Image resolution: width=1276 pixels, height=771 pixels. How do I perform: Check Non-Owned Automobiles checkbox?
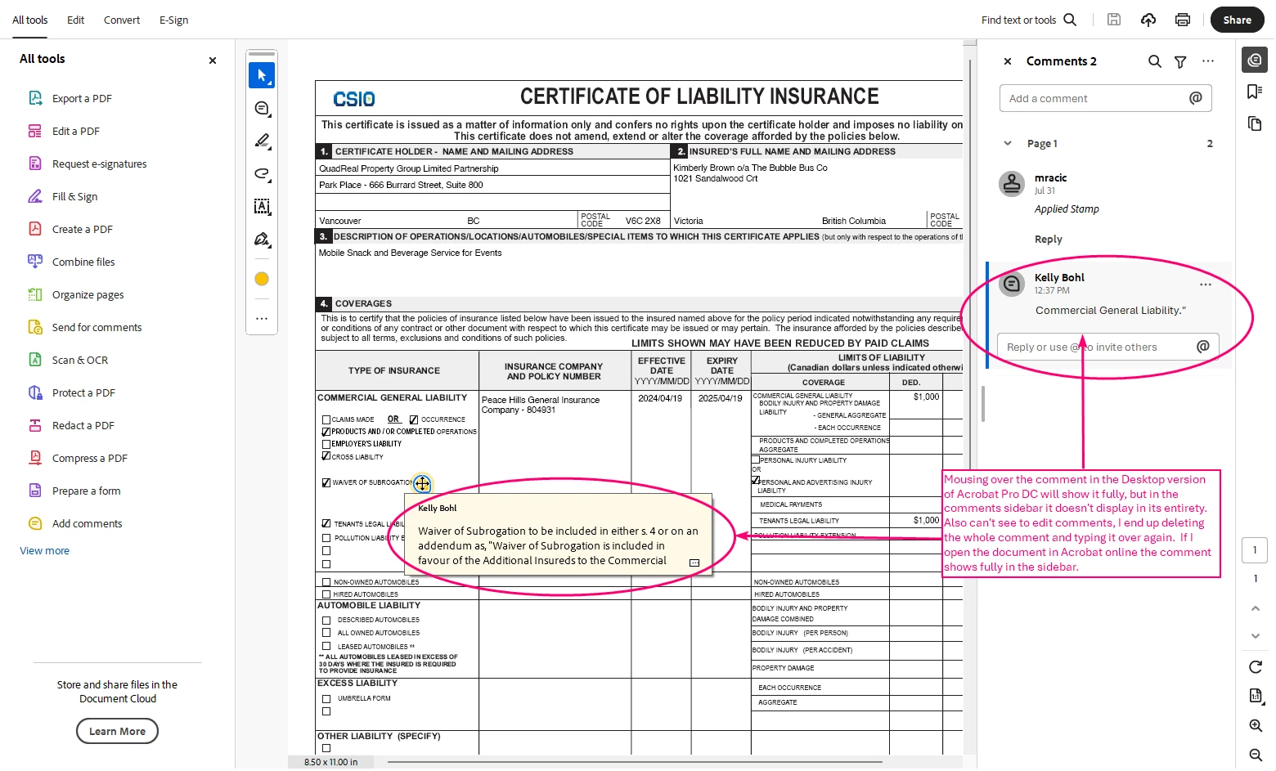point(326,582)
